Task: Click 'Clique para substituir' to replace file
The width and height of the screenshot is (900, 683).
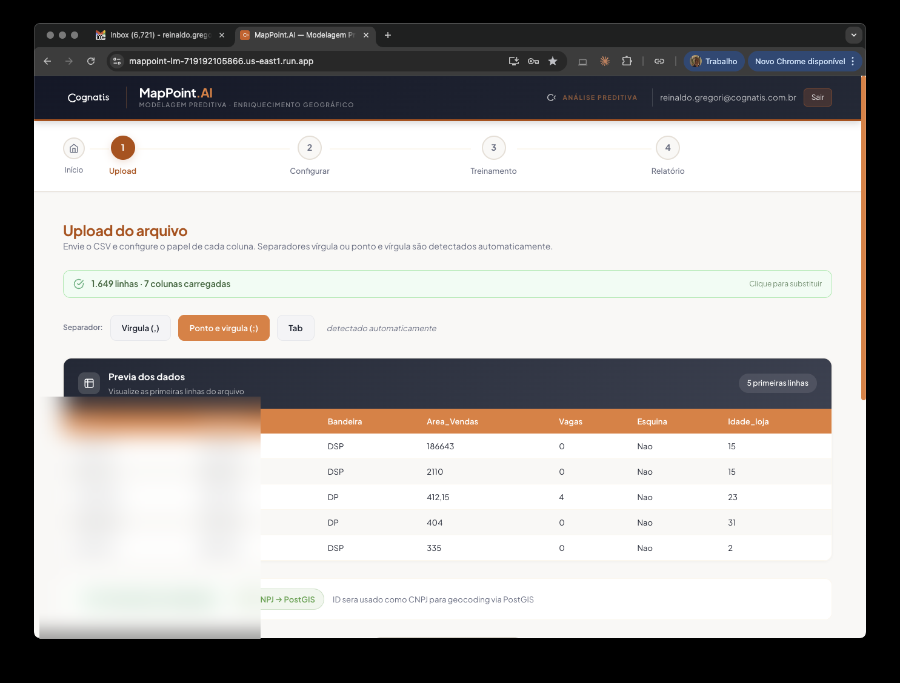Action: [x=785, y=284]
